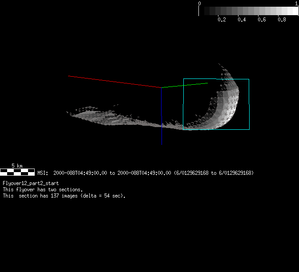Viewport: 299px width, 272px height.
Task: Click "This flyover has two sections." text
Action: point(42,190)
